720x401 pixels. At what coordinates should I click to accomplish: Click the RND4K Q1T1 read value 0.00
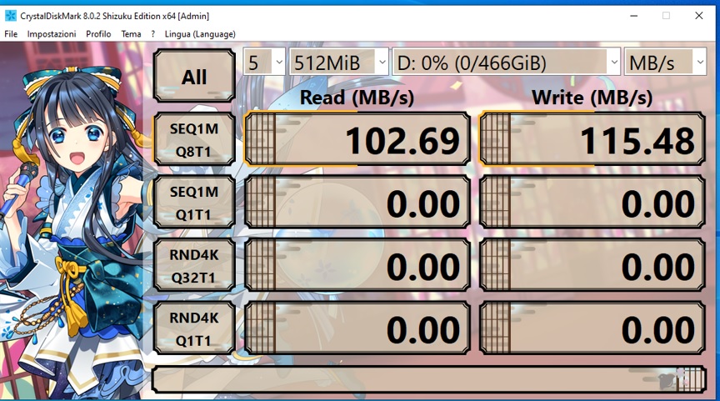click(357, 328)
